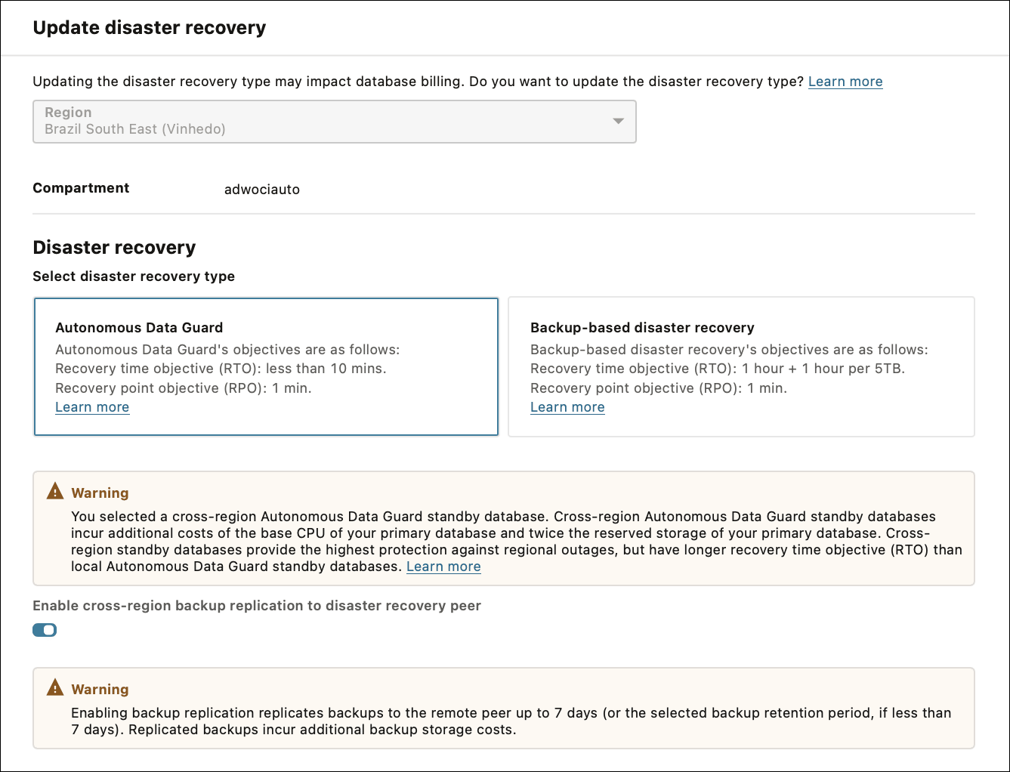Click the chevron arrow on the Region field
This screenshot has height=772, width=1010.
(x=618, y=121)
